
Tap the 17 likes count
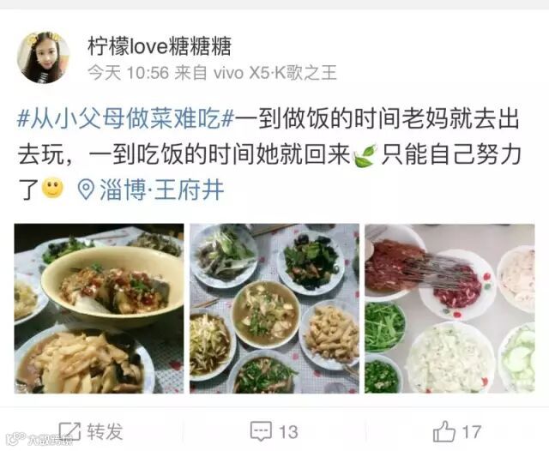[x=471, y=432]
